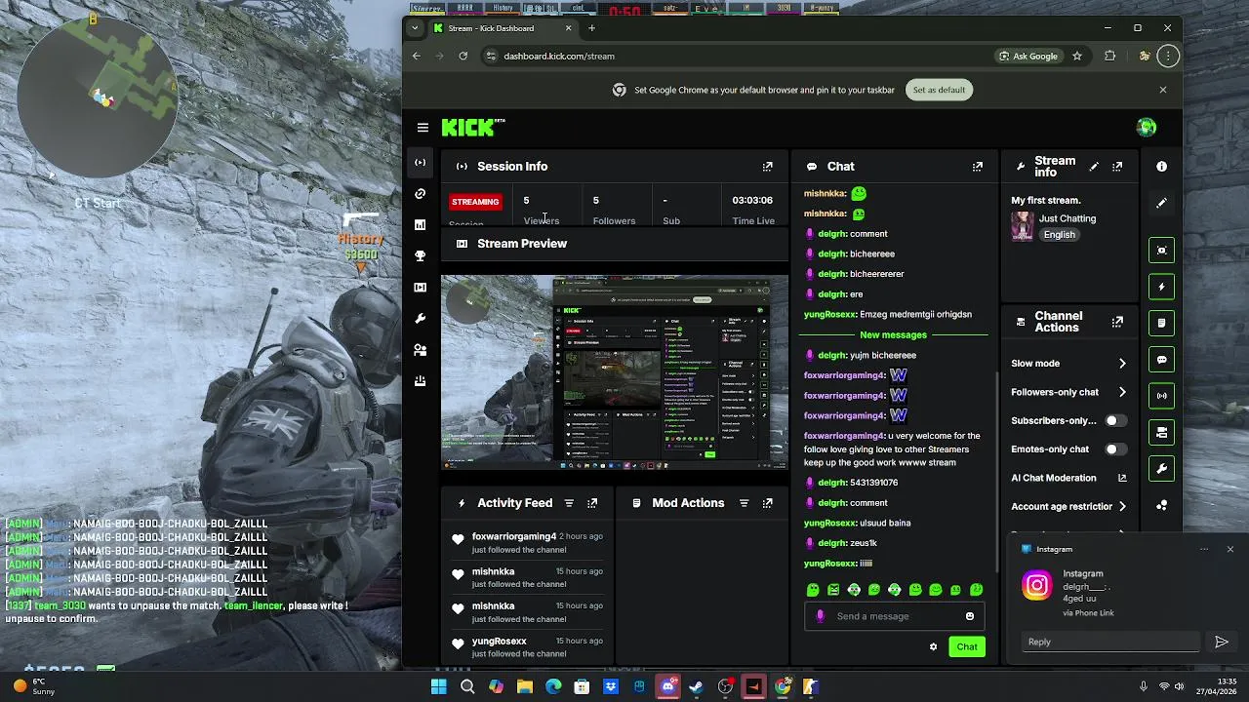Select the Stream - Kick Dashboard tab
1249x702 pixels.
click(503, 28)
